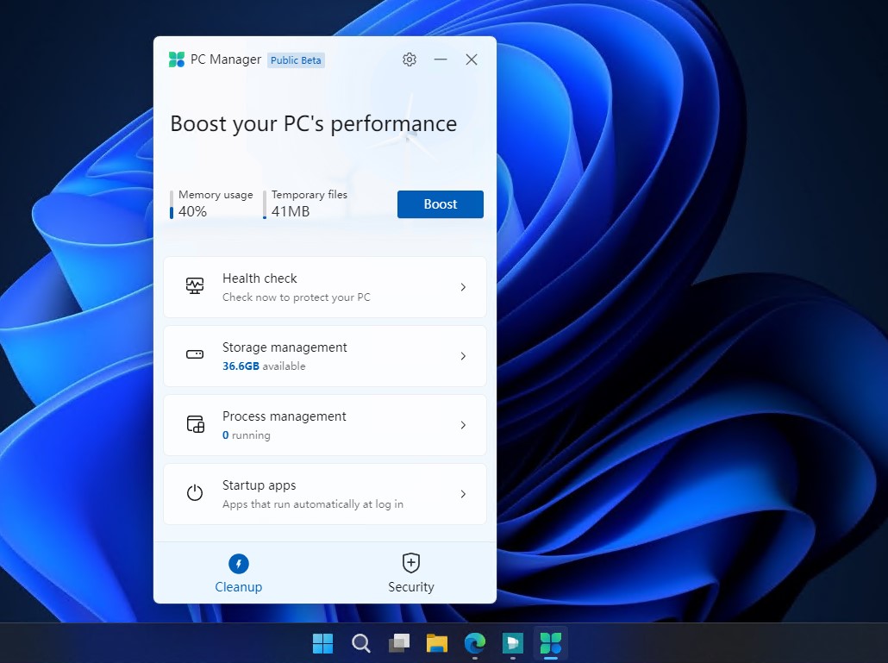Launch Microsoft Edge from taskbar

[474, 643]
